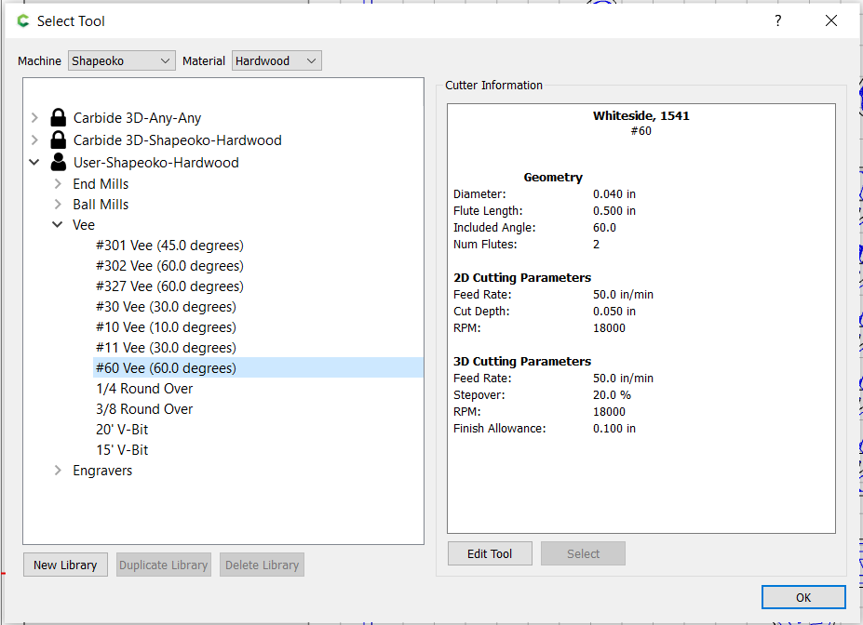Expand the Carbide 3D-Shapeoko-Hardwood library
The width and height of the screenshot is (863, 625).
pyautogui.click(x=34, y=140)
